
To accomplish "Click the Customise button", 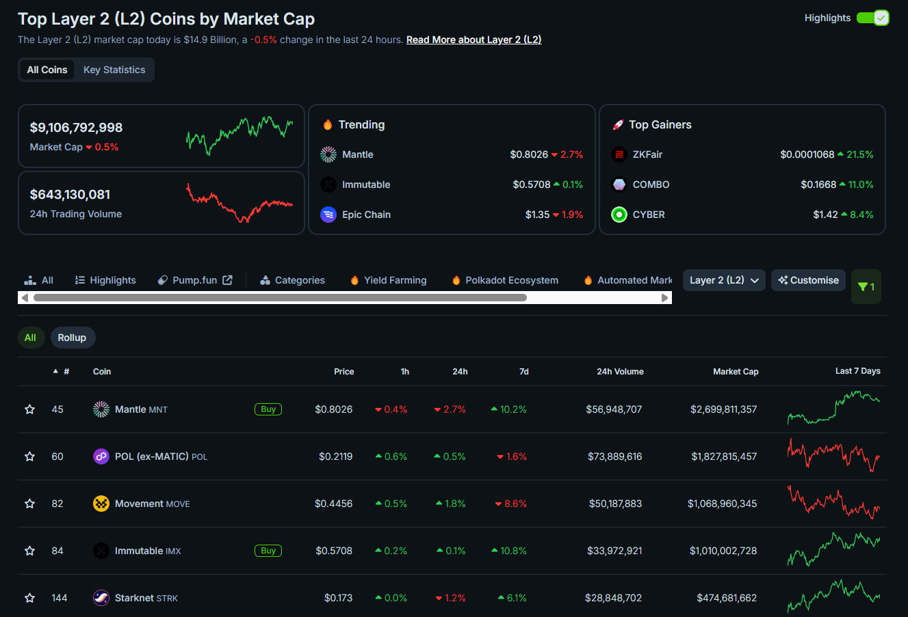I will click(x=809, y=280).
